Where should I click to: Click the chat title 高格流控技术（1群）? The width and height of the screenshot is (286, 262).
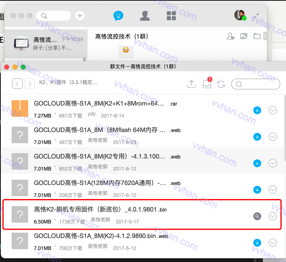pyautogui.click(x=122, y=36)
